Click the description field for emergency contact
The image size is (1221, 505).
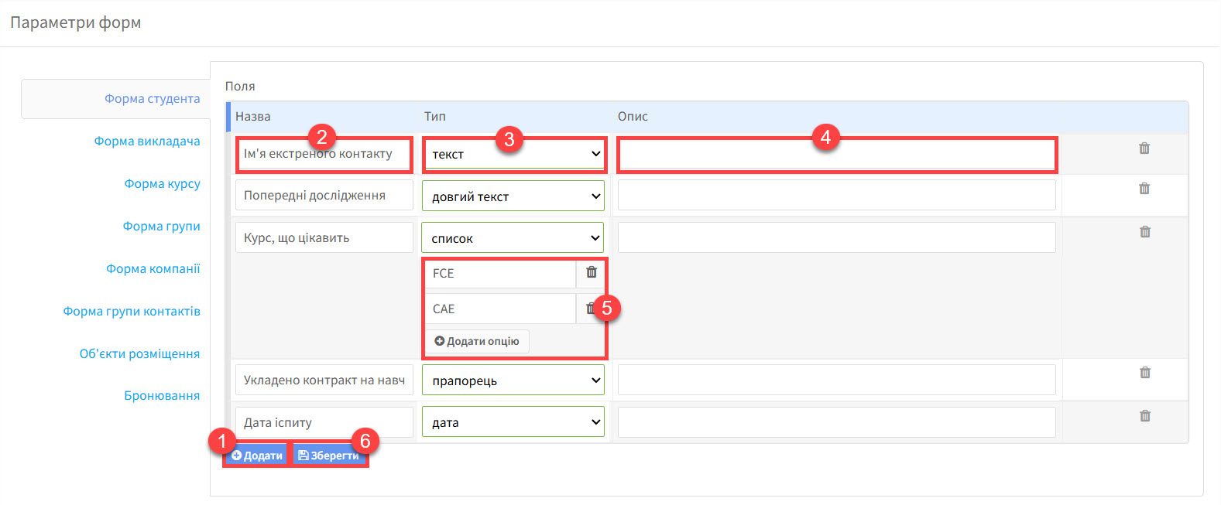click(x=836, y=155)
